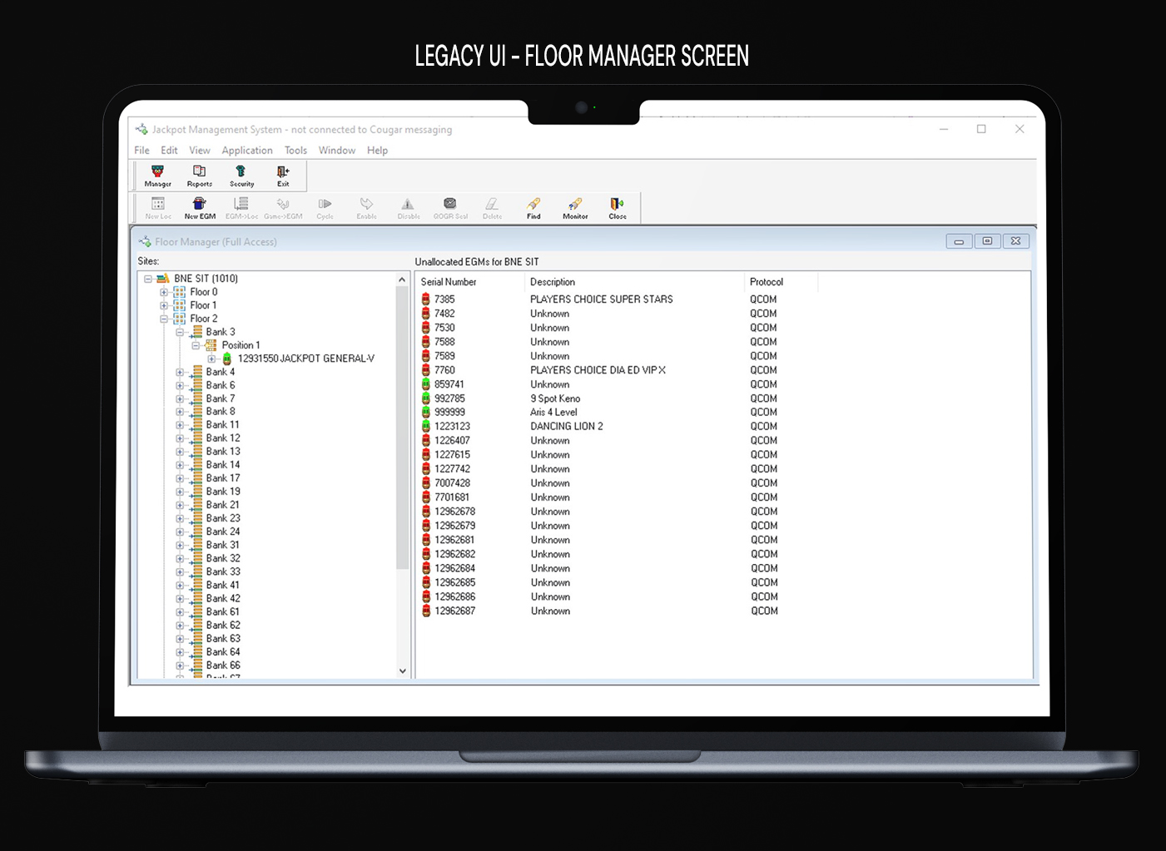Open the Edit menu
Image resolution: width=1166 pixels, height=851 pixels.
[x=169, y=151]
